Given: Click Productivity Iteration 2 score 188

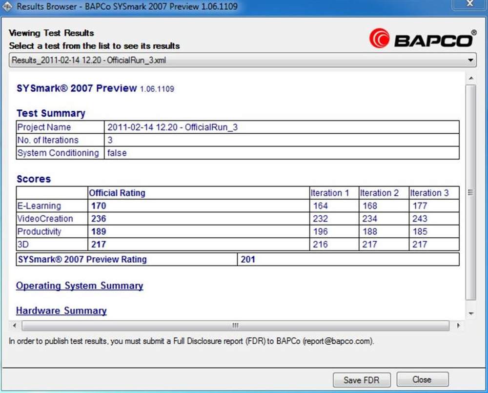Looking at the screenshot, I should tap(370, 231).
